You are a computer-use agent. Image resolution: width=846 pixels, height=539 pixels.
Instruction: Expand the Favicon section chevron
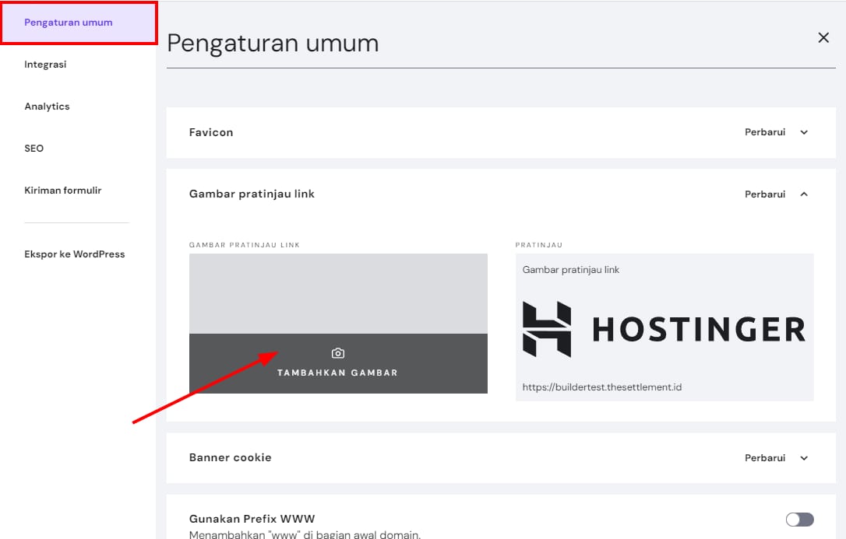(804, 132)
